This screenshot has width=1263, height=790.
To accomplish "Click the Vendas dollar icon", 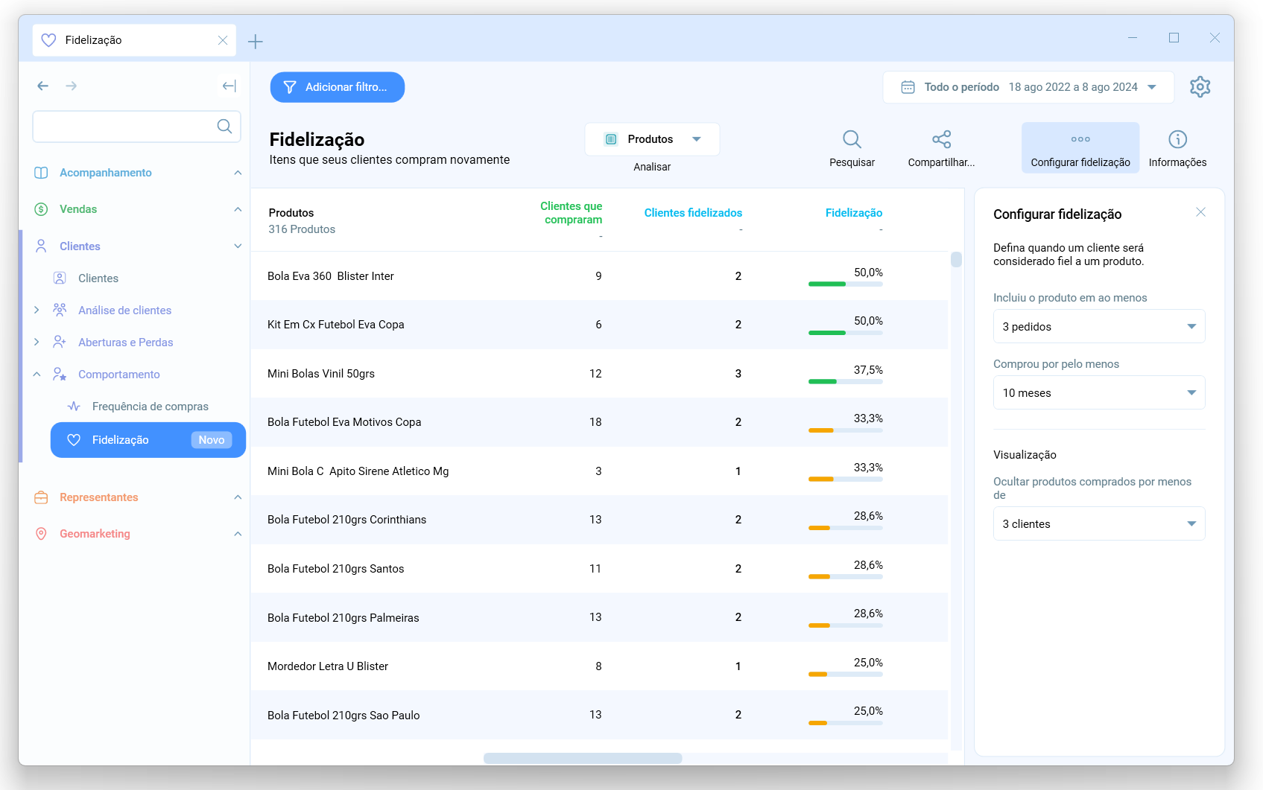I will [x=41, y=209].
